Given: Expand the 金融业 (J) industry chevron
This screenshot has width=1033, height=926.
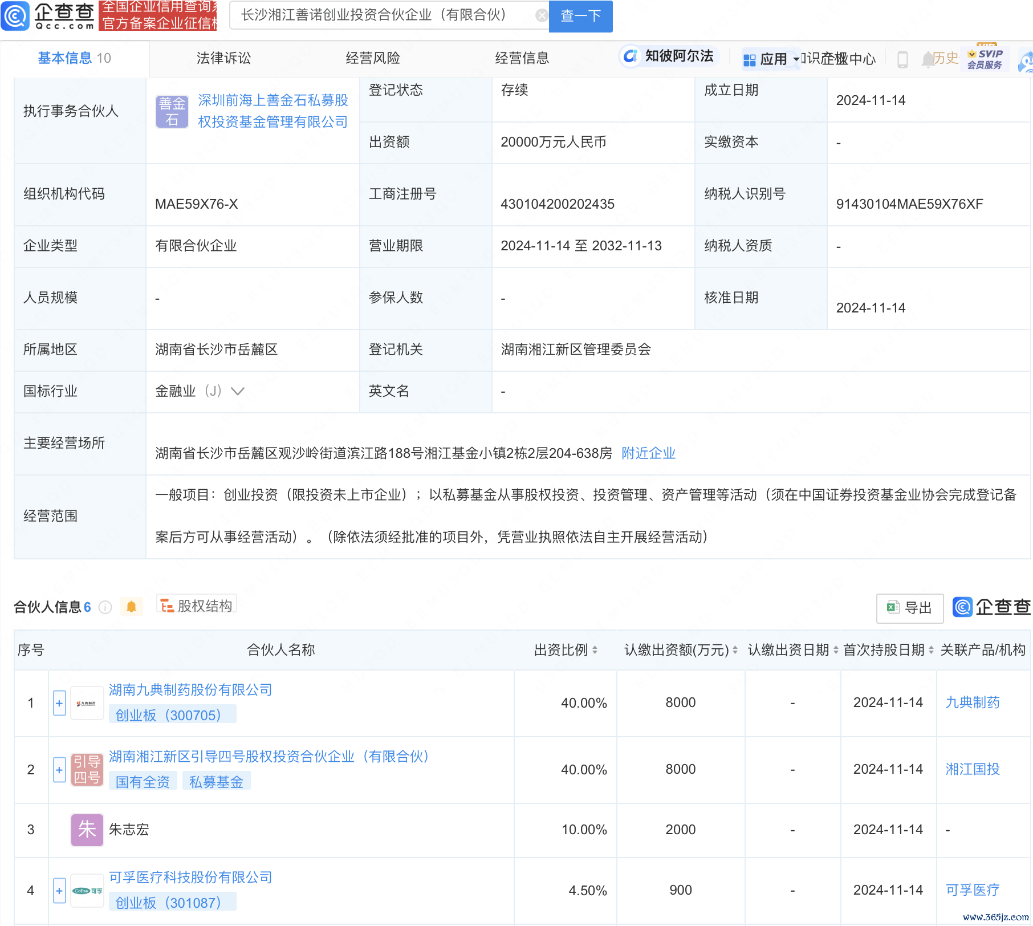Looking at the screenshot, I should pos(238,391).
